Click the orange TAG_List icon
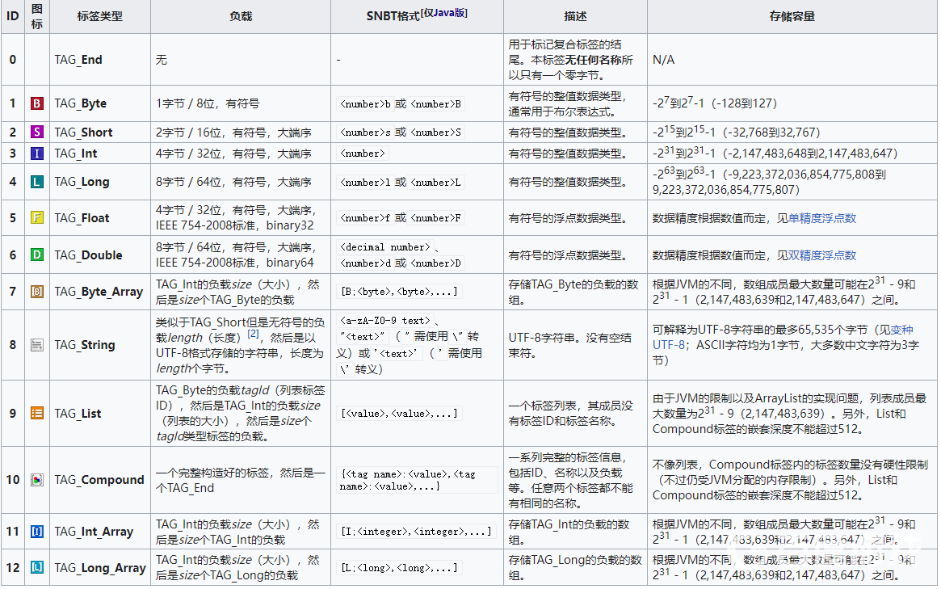 pos(37,413)
